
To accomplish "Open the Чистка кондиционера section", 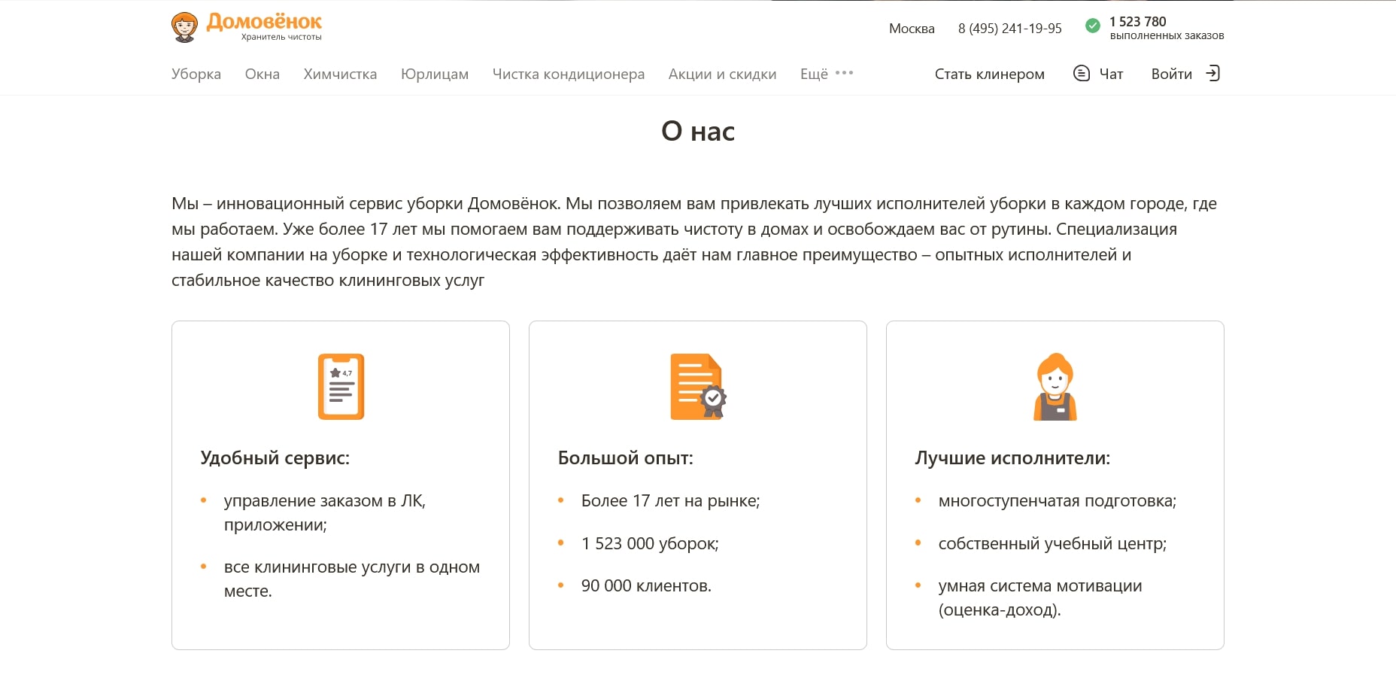I will (568, 73).
